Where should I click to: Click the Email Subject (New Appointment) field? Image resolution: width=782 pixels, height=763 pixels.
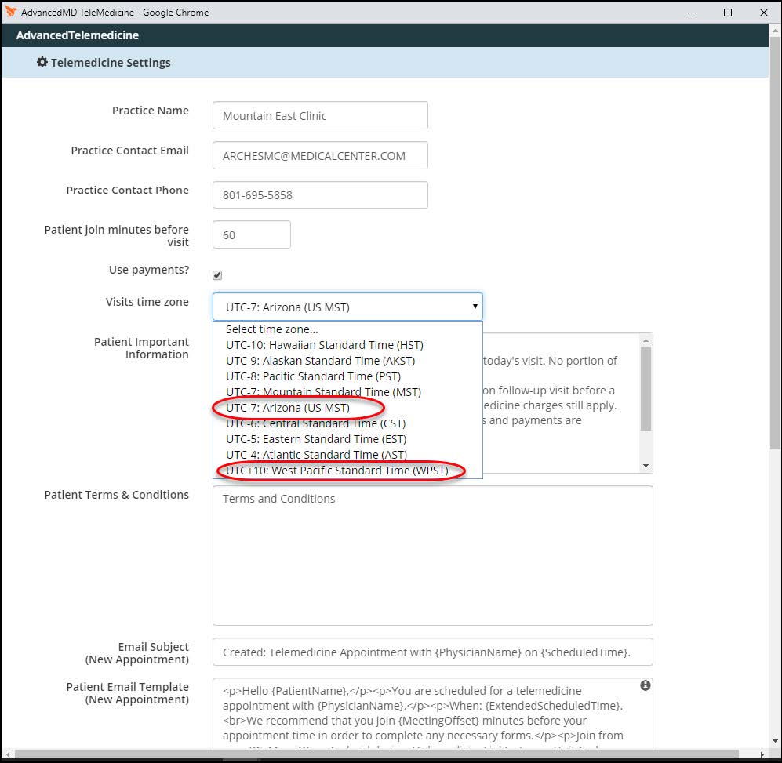[432, 652]
